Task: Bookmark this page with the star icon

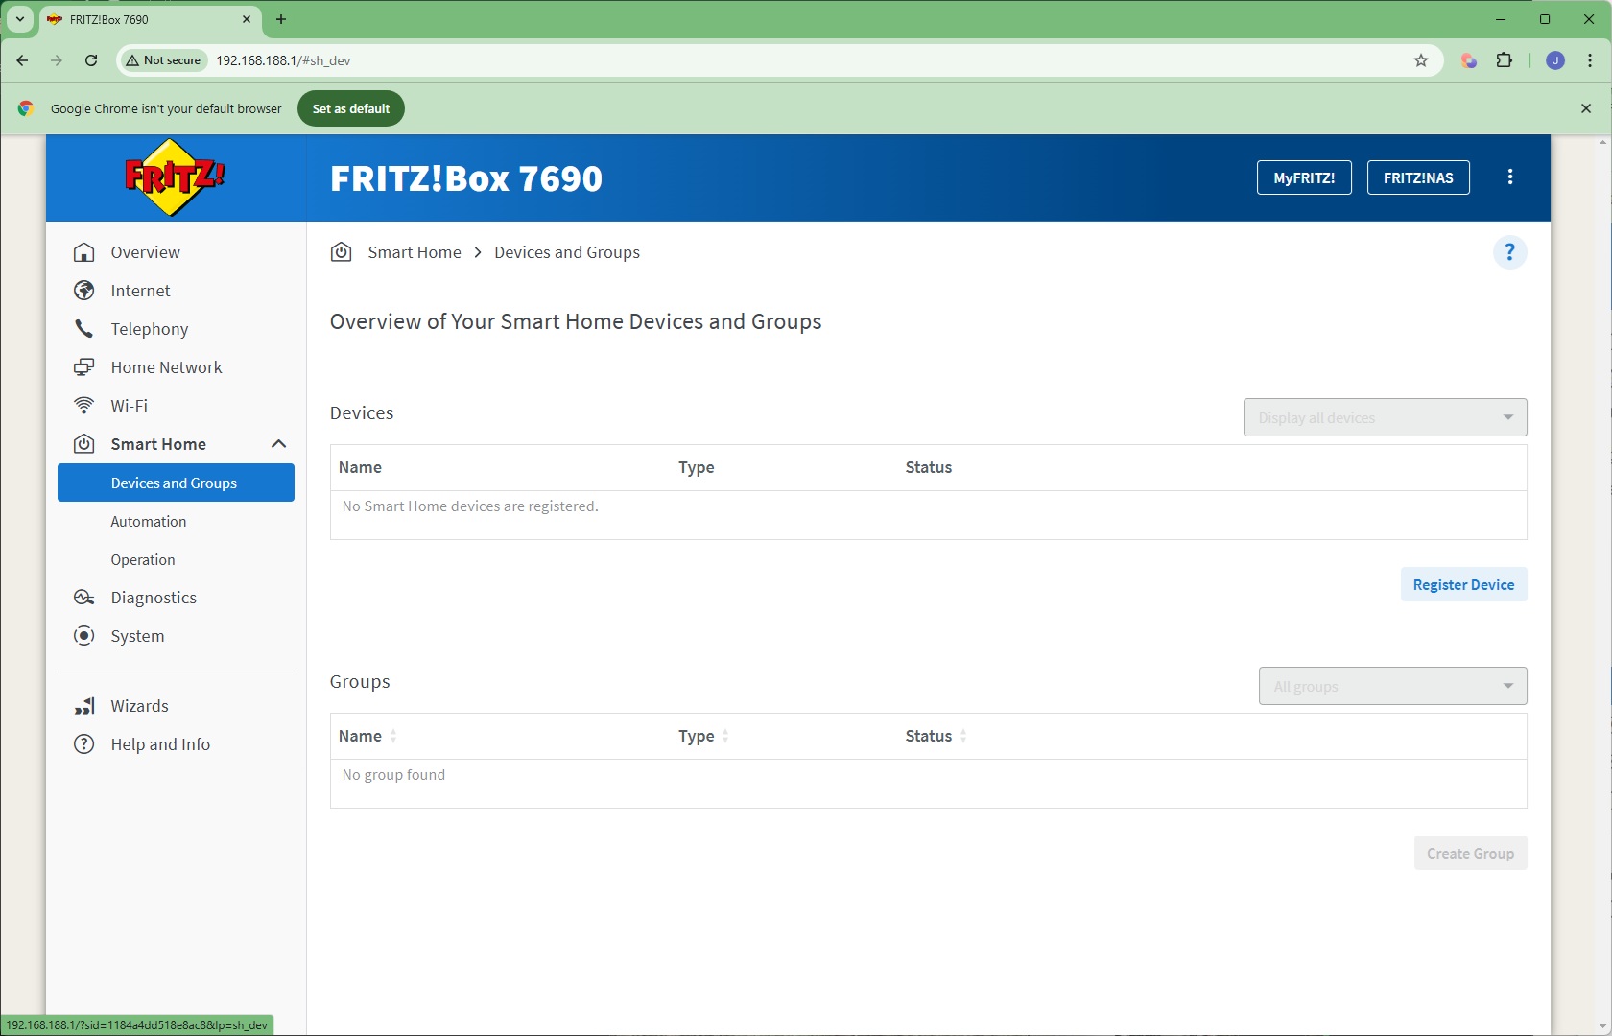Action: coord(1421,60)
